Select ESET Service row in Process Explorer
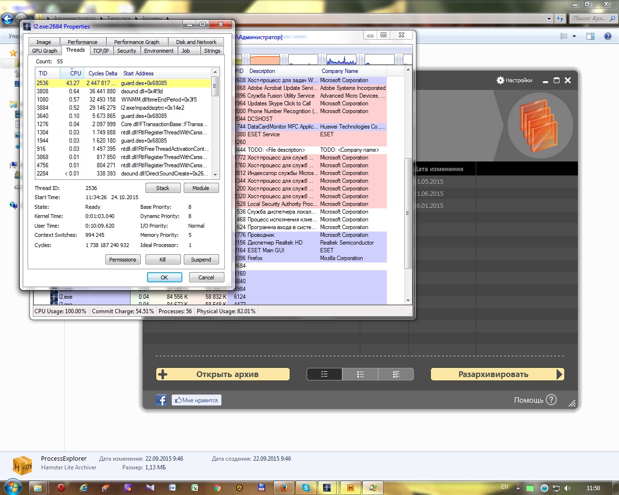The image size is (619, 495). pyautogui.click(x=309, y=134)
